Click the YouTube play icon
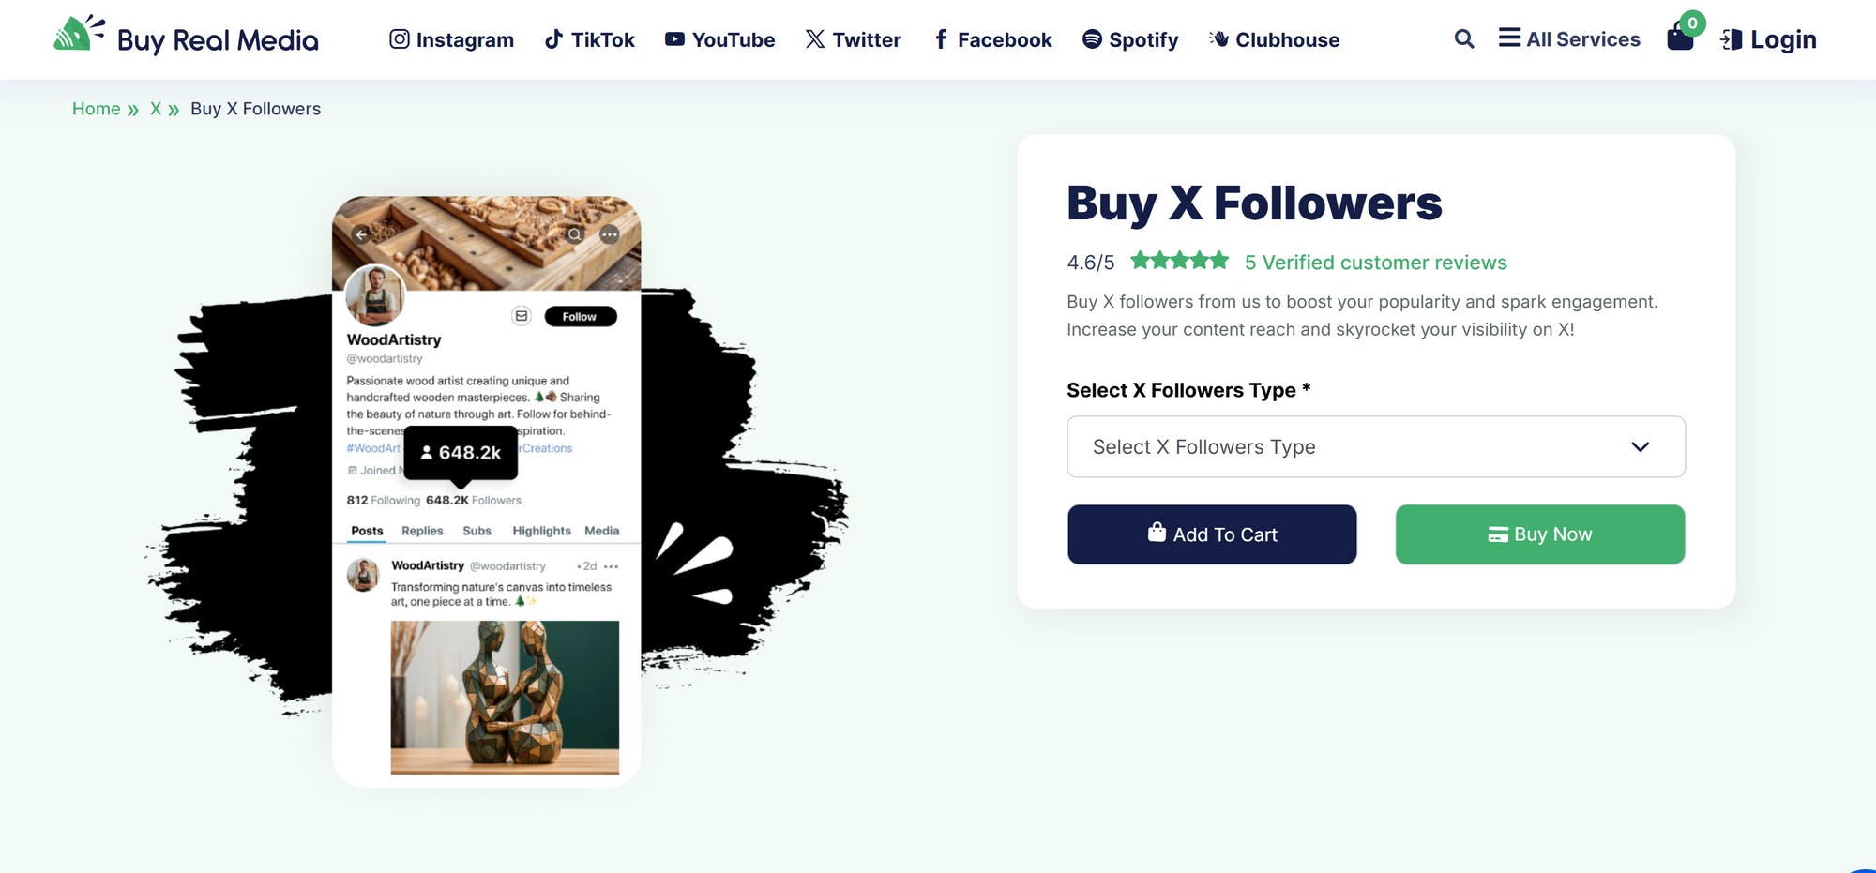 click(x=674, y=39)
